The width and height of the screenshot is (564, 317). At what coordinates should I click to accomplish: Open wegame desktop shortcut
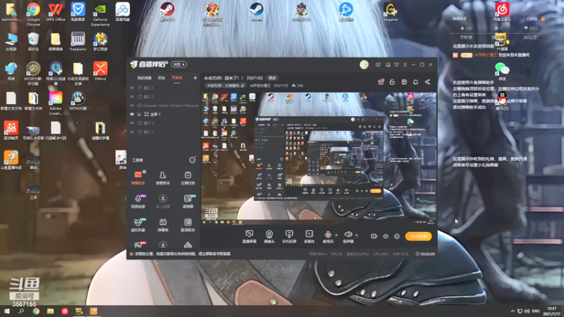[391, 13]
